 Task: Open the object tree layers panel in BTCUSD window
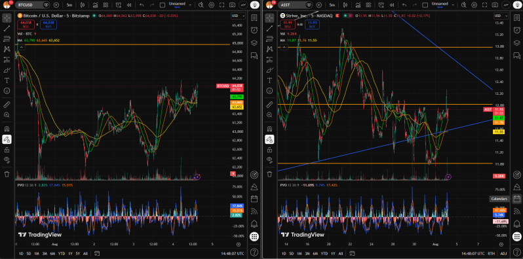254,43
